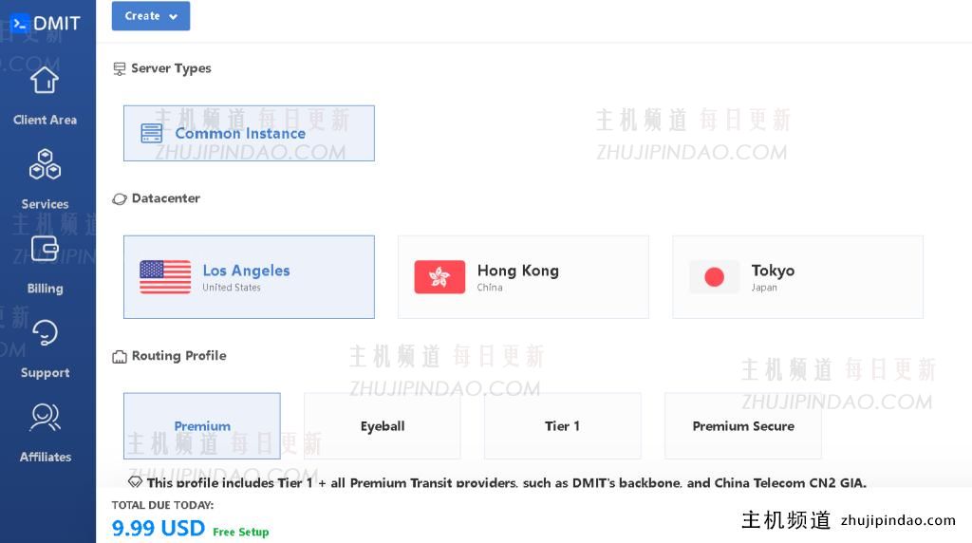Click the Services sidebar label

45,204
